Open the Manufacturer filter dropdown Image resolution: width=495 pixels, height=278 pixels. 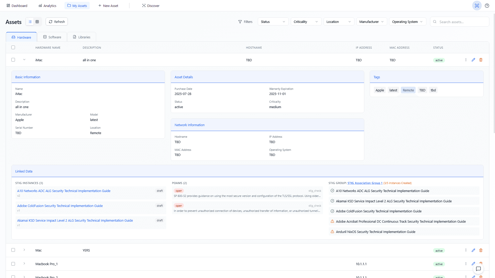tap(371, 22)
